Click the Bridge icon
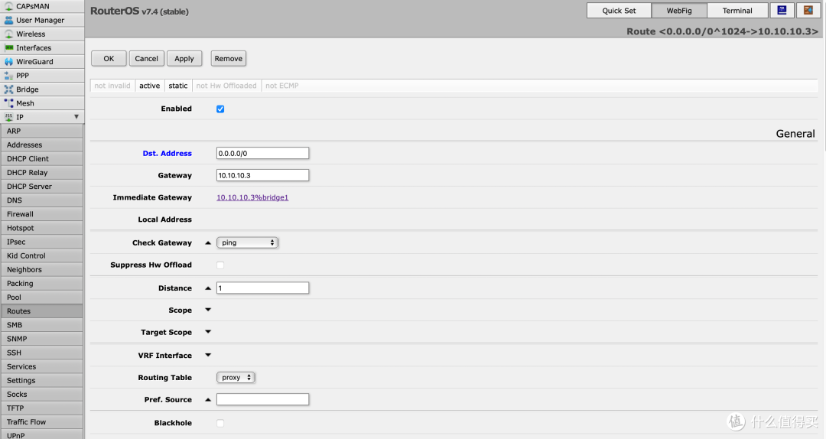This screenshot has height=439, width=826. point(8,89)
